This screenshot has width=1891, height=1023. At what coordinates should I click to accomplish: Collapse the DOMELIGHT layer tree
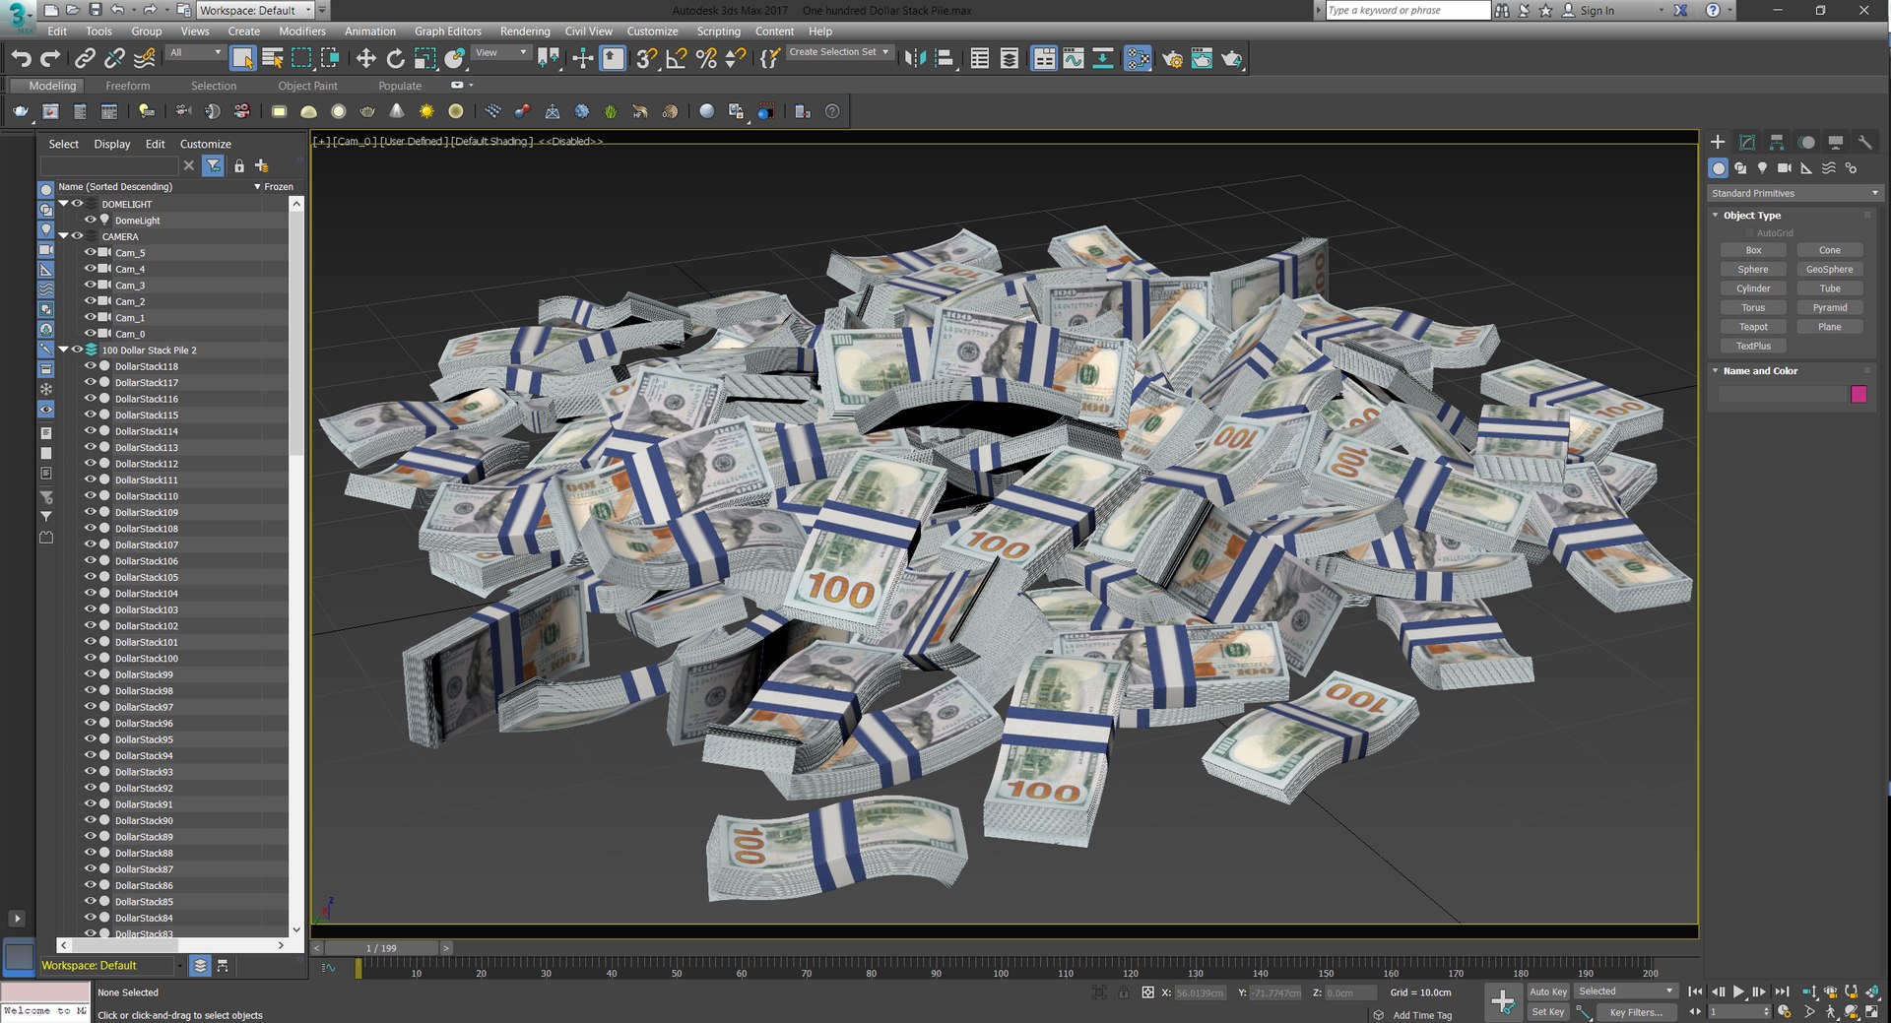tap(64, 204)
